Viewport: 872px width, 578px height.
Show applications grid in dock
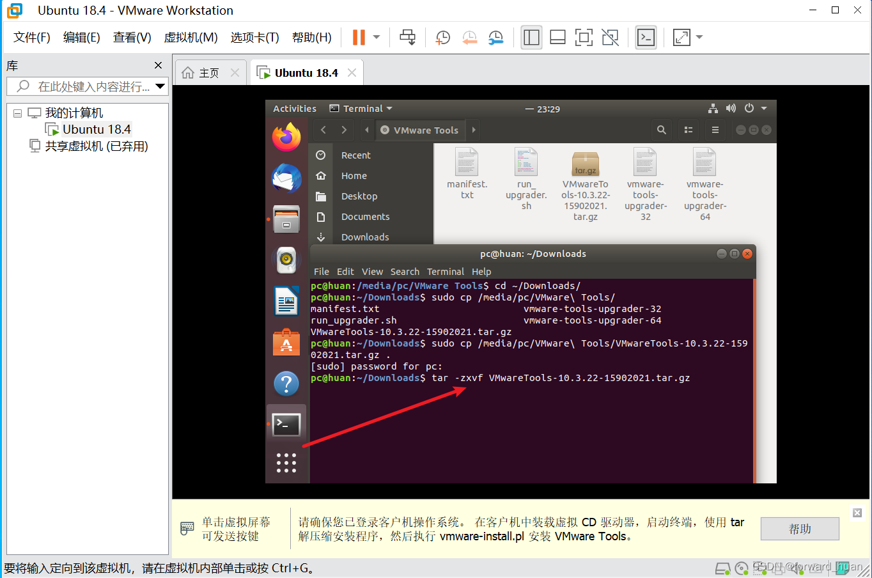286,463
